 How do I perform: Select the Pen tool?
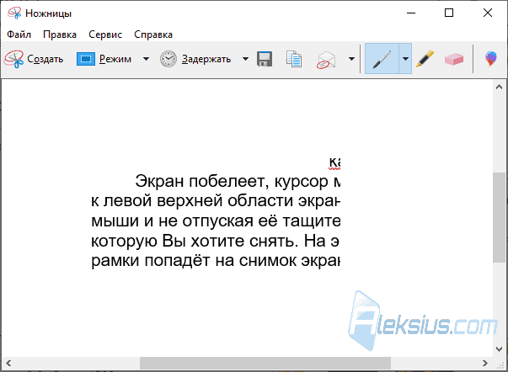click(382, 59)
